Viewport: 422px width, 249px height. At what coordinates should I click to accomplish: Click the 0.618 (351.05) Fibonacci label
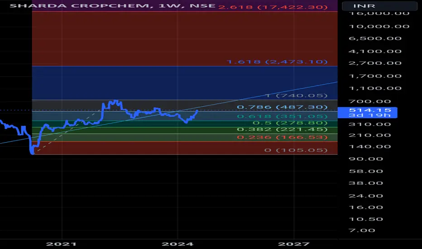pos(282,116)
